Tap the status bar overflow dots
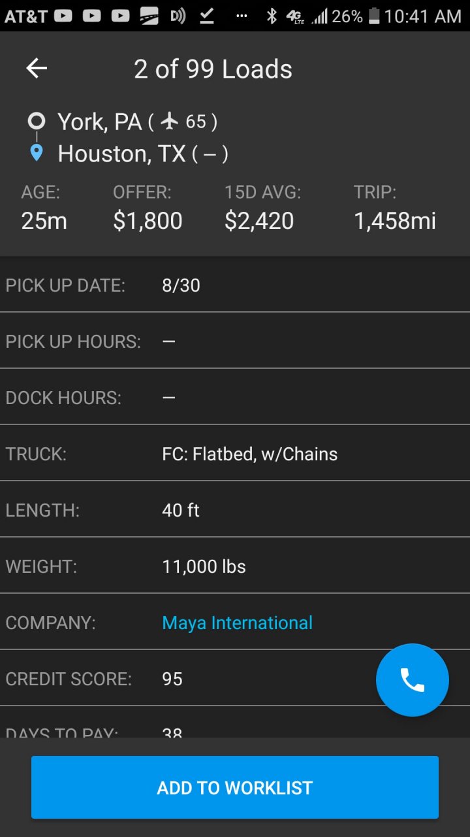The image size is (470, 837). pyautogui.click(x=242, y=16)
